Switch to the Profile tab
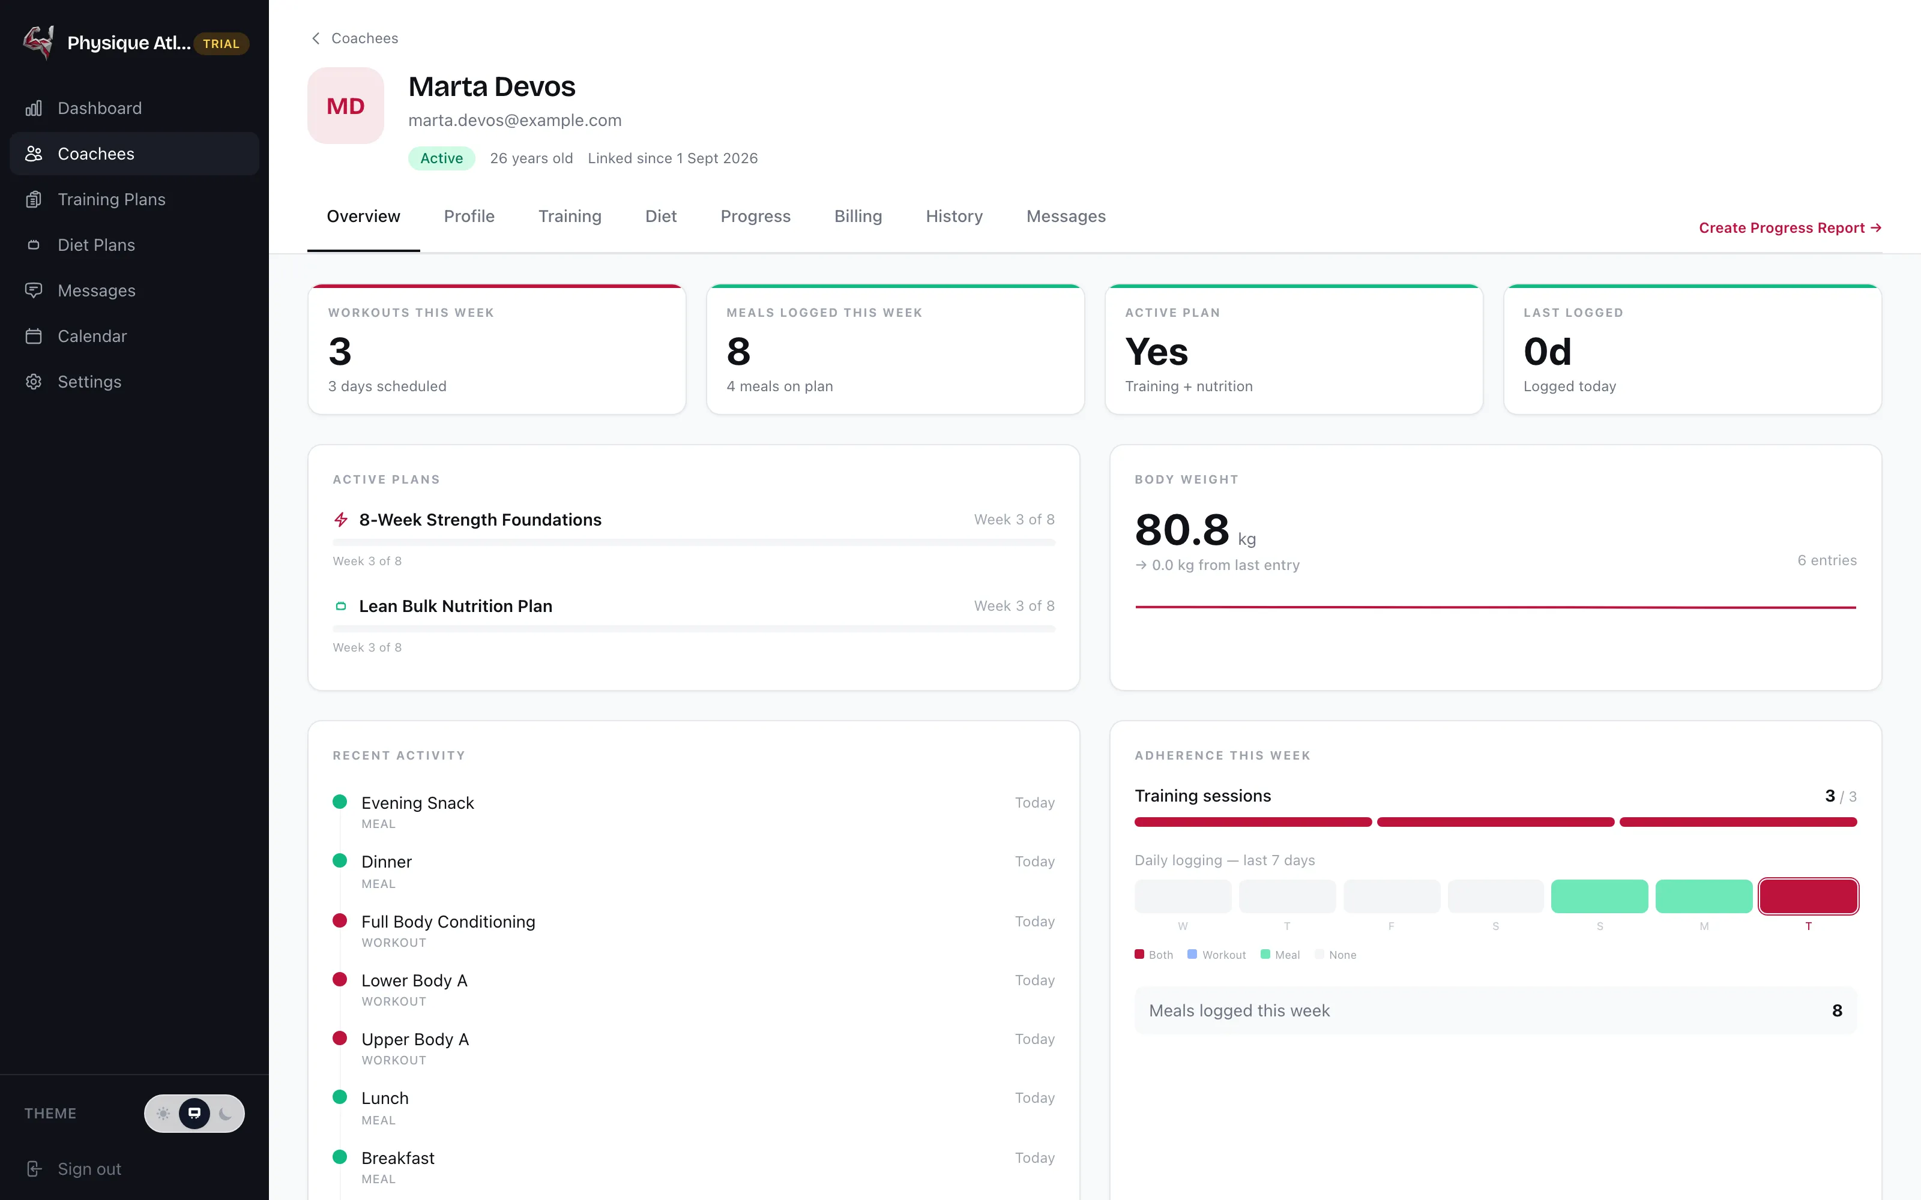The height and width of the screenshot is (1200, 1921). click(x=469, y=217)
